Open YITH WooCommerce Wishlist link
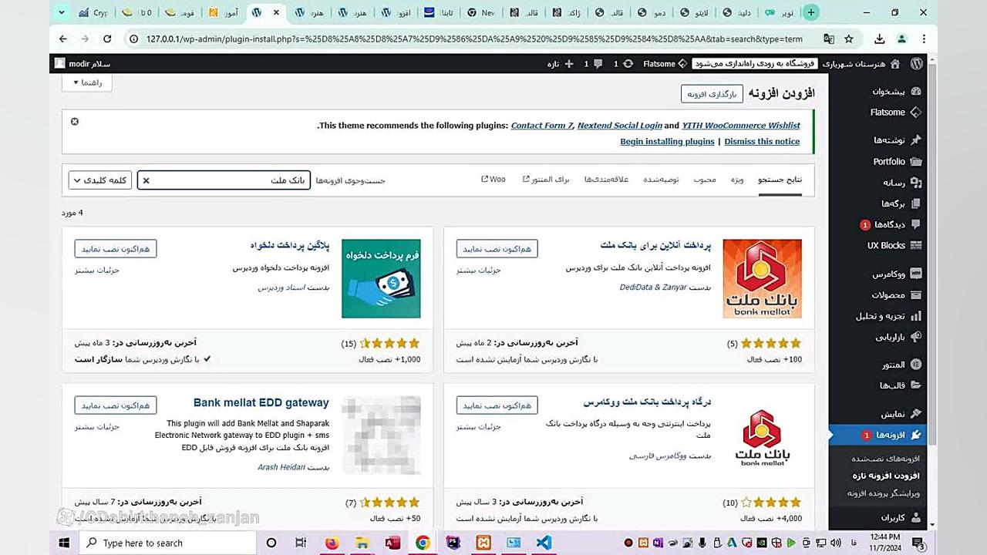The width and height of the screenshot is (987, 555). click(x=741, y=126)
